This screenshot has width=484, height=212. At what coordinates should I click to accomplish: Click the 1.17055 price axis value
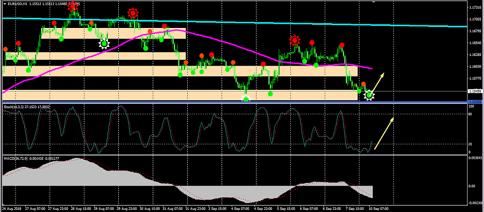[475, 19]
